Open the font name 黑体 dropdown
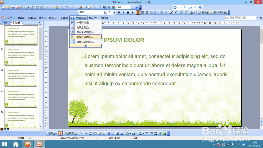263x148 pixels. pyautogui.click(x=105, y=13)
